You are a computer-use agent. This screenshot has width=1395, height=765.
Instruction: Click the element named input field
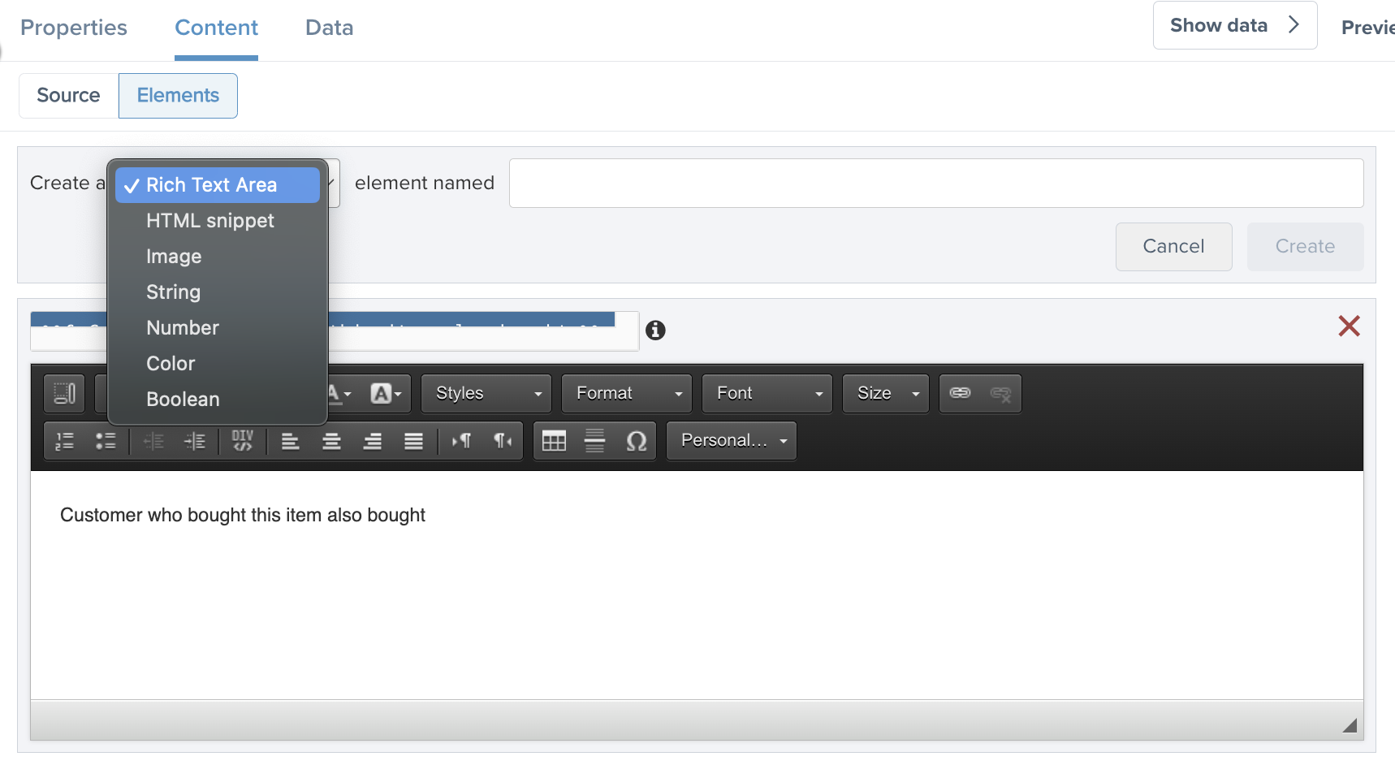coord(936,184)
